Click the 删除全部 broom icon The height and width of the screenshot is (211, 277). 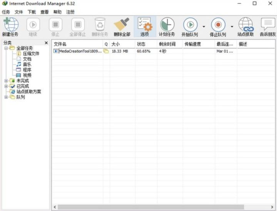tap(122, 26)
